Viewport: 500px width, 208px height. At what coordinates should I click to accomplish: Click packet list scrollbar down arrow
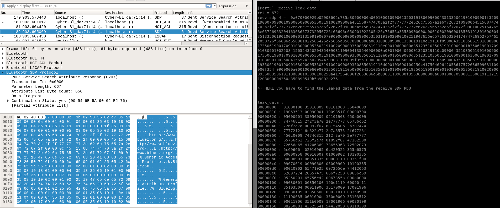(250, 40)
